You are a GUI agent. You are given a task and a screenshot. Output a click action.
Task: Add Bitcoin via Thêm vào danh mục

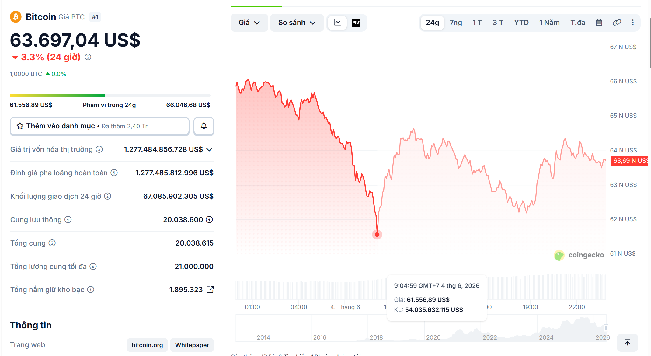99,126
